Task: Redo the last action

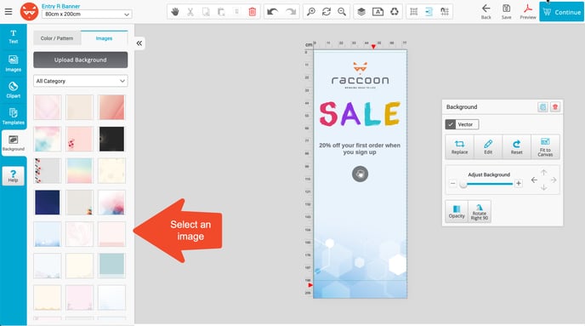Action: (291, 12)
